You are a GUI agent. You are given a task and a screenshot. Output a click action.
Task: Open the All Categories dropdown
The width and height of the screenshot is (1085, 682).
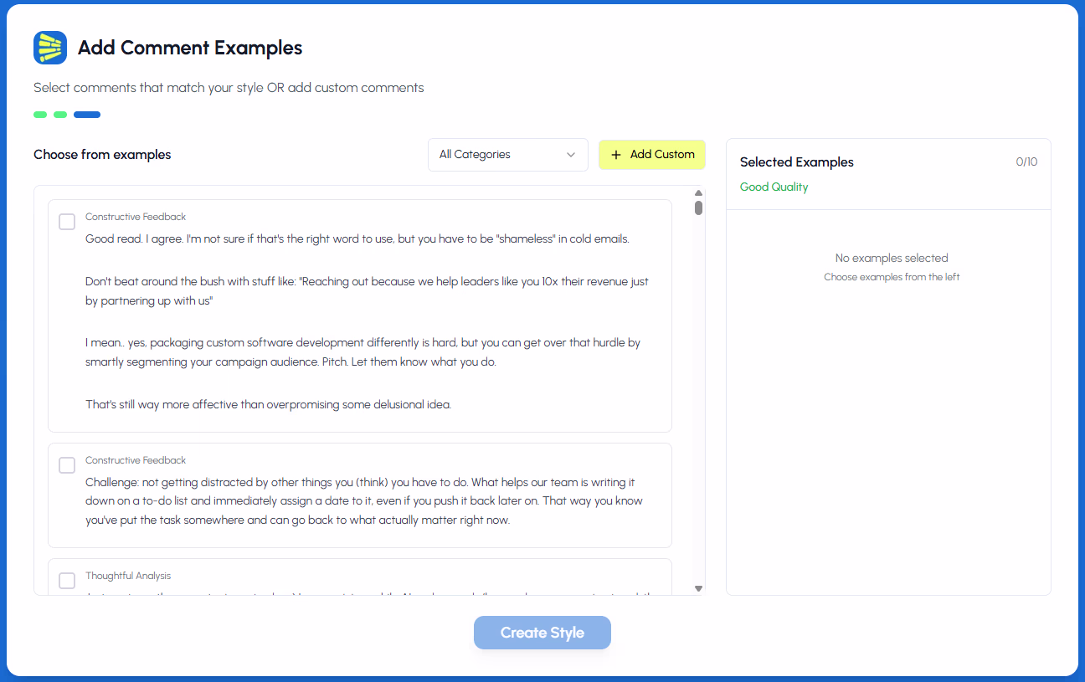[507, 155]
